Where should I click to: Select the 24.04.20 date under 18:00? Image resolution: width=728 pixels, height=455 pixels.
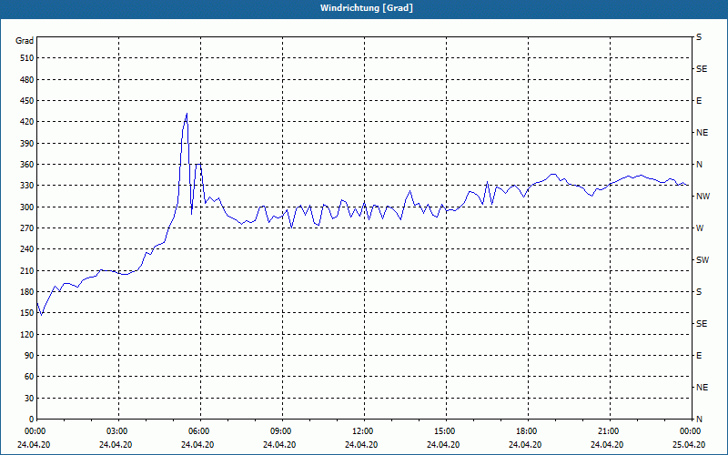point(526,445)
